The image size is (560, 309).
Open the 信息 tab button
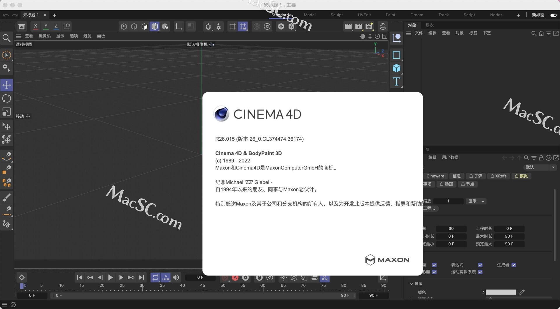(456, 176)
